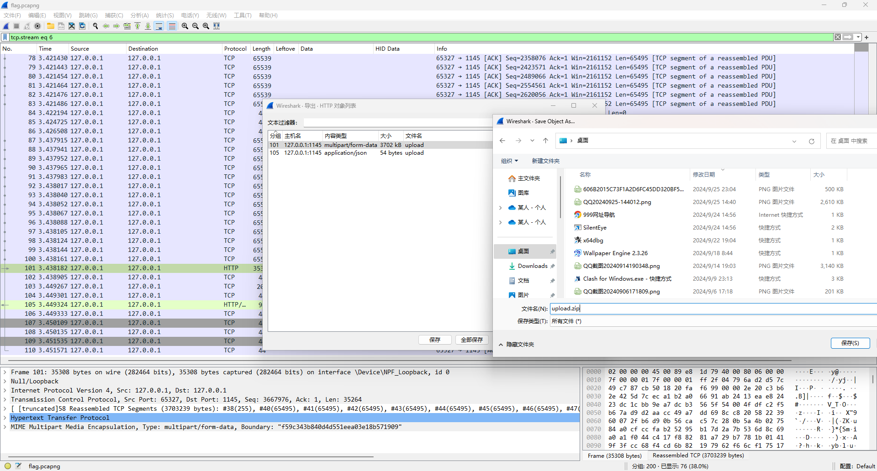This screenshot has height=471, width=877.
Task: Open the 组织 dropdown in save dialog
Action: pyautogui.click(x=509, y=161)
